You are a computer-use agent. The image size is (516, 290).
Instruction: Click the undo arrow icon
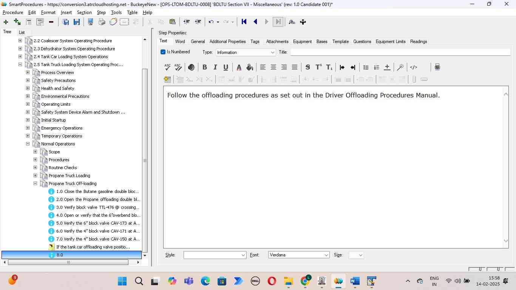pyautogui.click(x=212, y=22)
